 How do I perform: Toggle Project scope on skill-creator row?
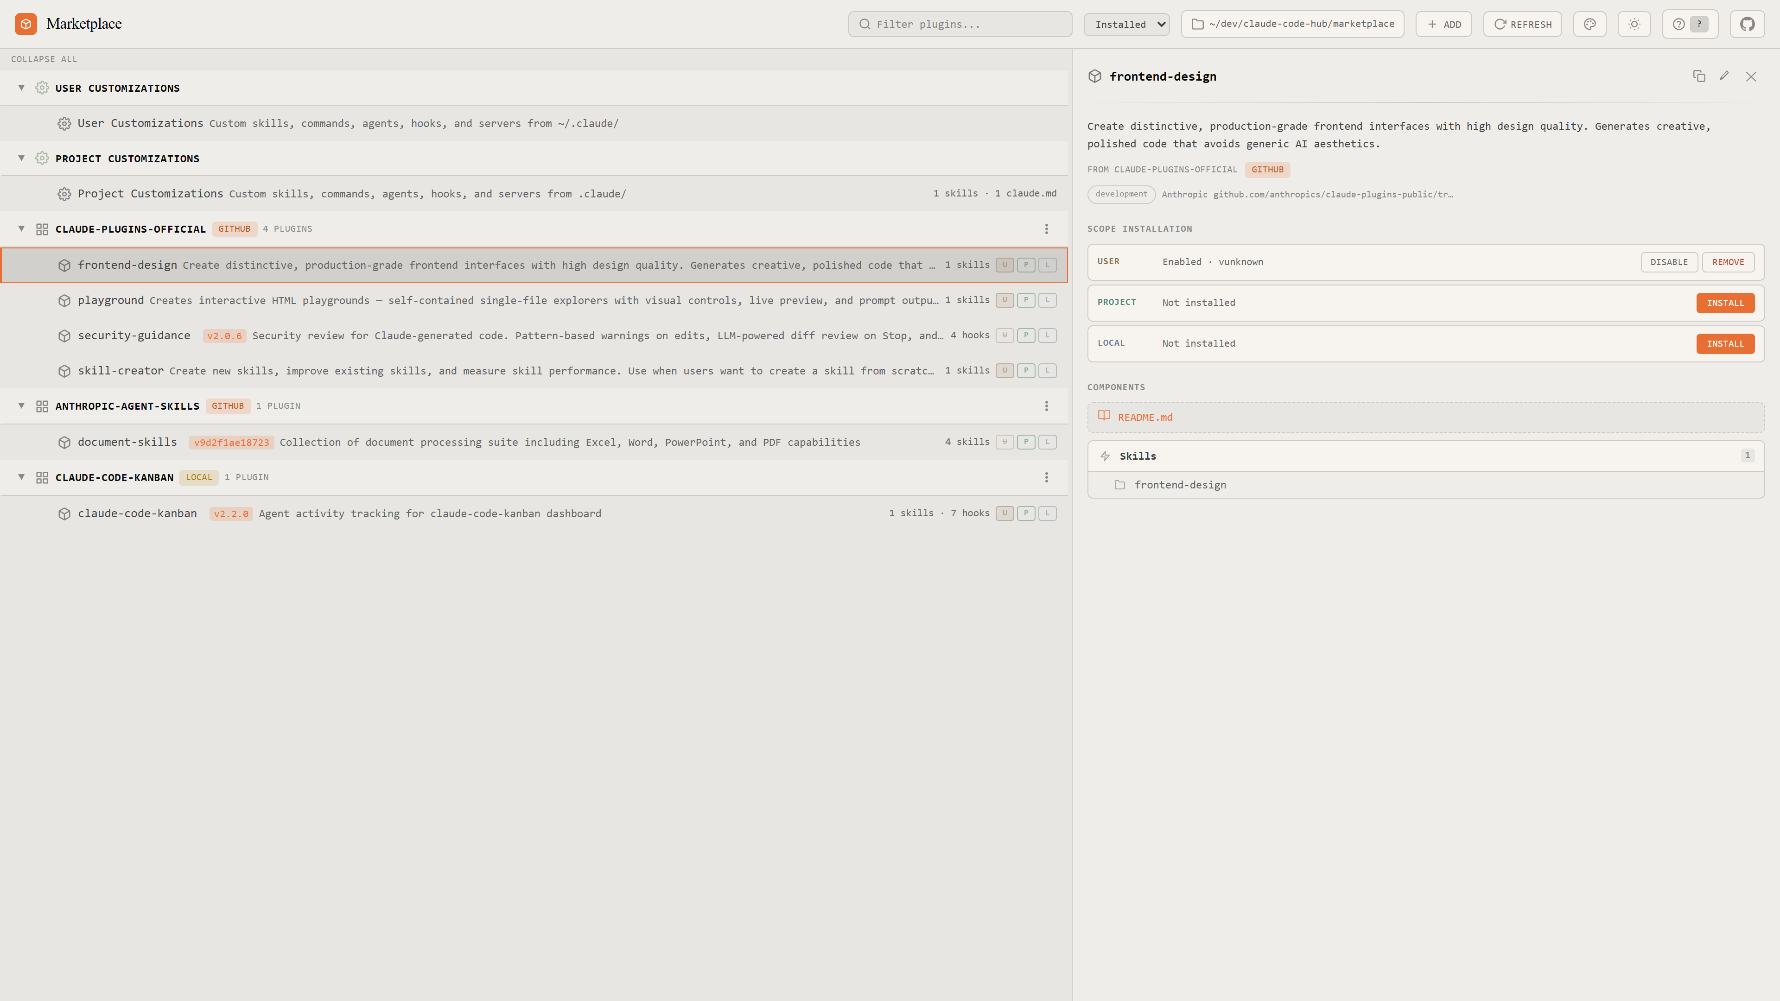pyautogui.click(x=1026, y=370)
